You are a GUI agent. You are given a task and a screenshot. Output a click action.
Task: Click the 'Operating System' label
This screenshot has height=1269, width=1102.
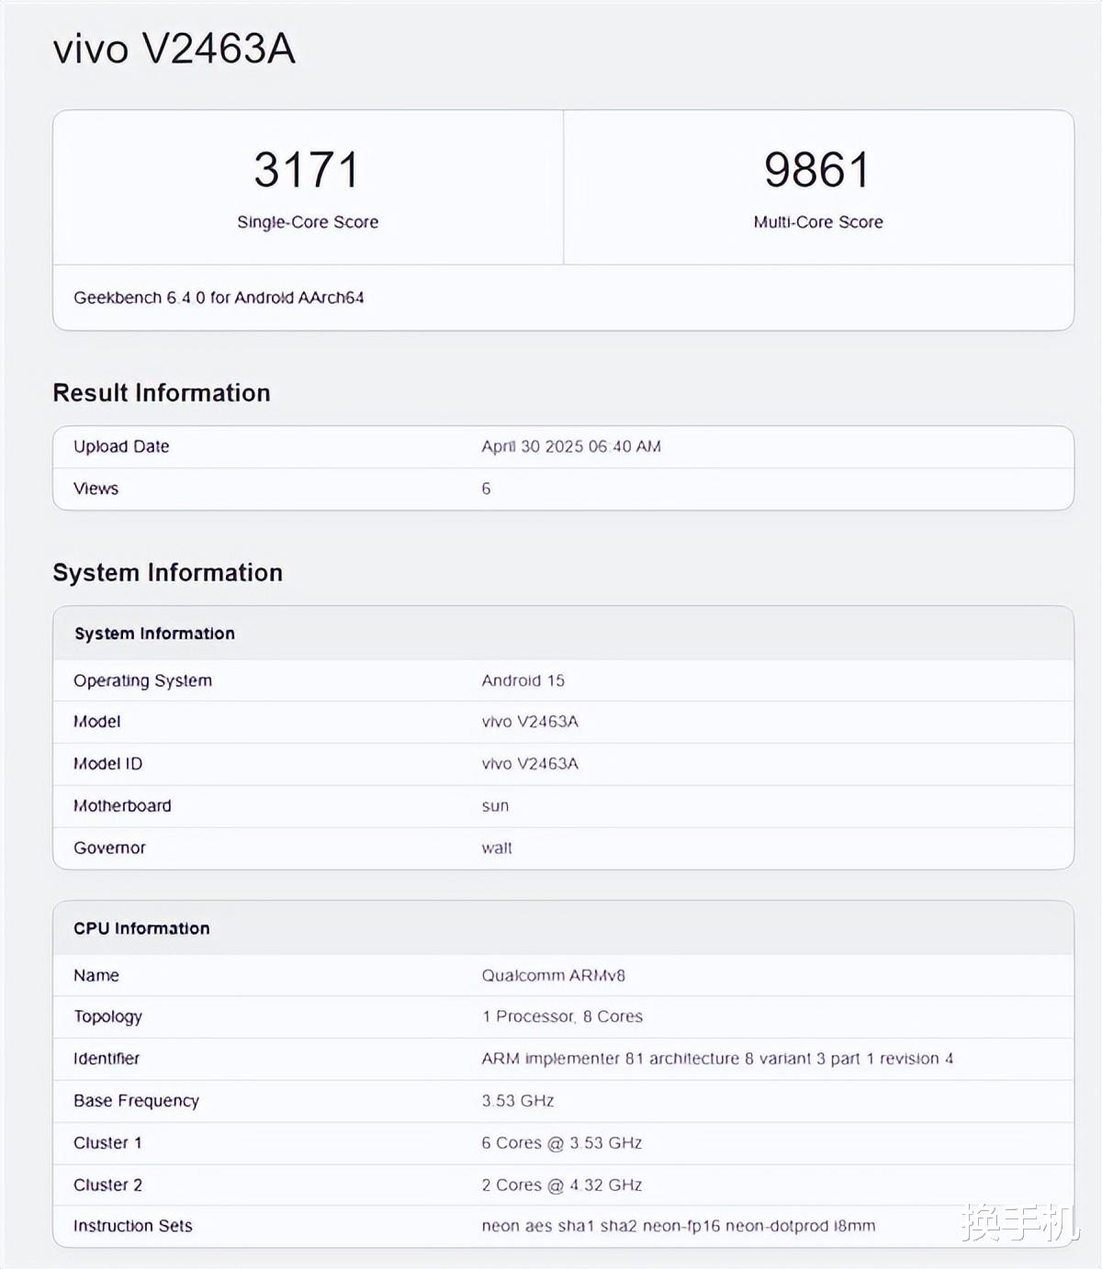(142, 680)
